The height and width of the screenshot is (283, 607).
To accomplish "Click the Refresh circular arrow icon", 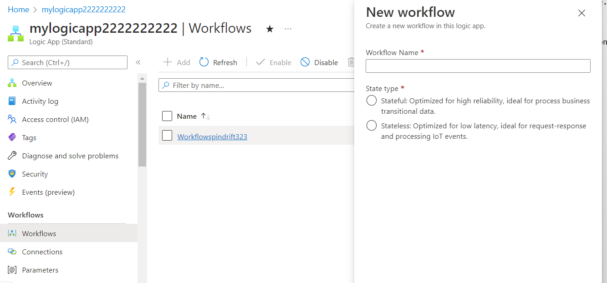I will tap(204, 62).
